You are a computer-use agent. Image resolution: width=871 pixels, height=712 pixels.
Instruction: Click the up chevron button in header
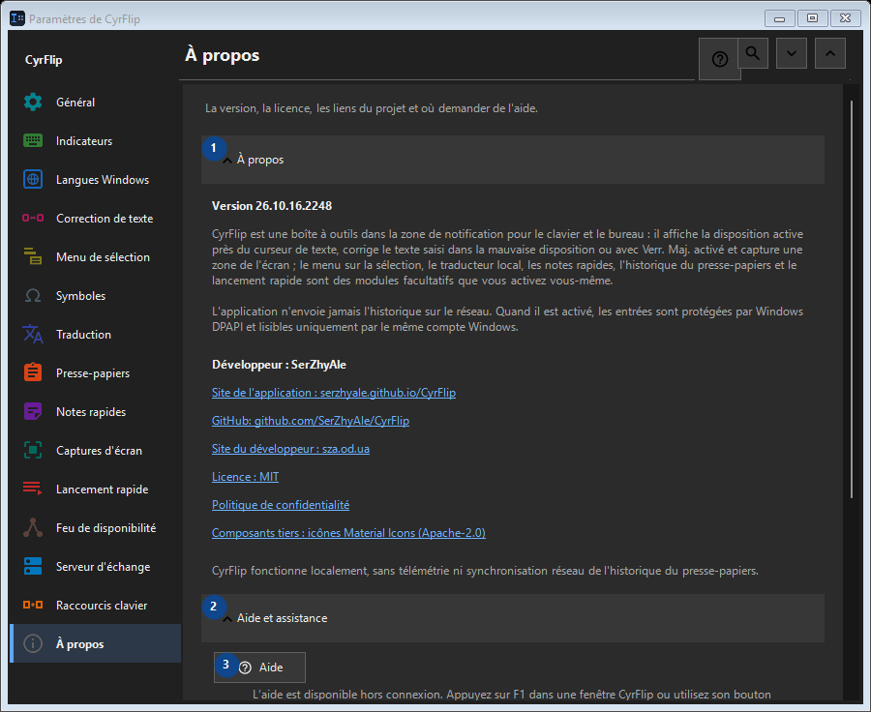tap(830, 53)
